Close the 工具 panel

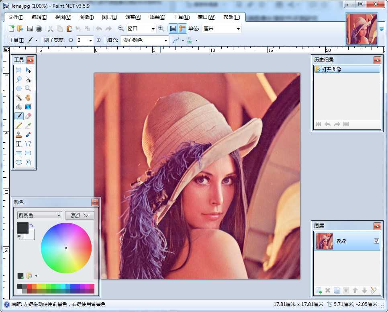(30, 60)
